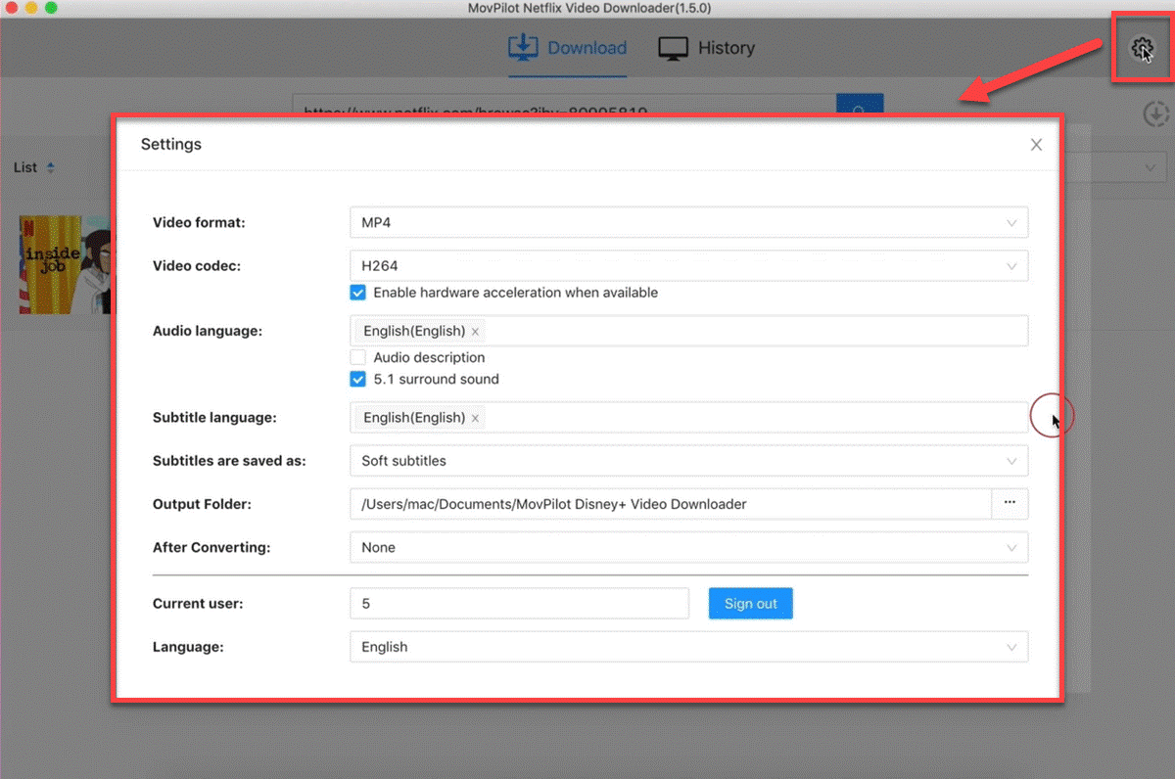Uncheck 5.1 surround sound

358,379
